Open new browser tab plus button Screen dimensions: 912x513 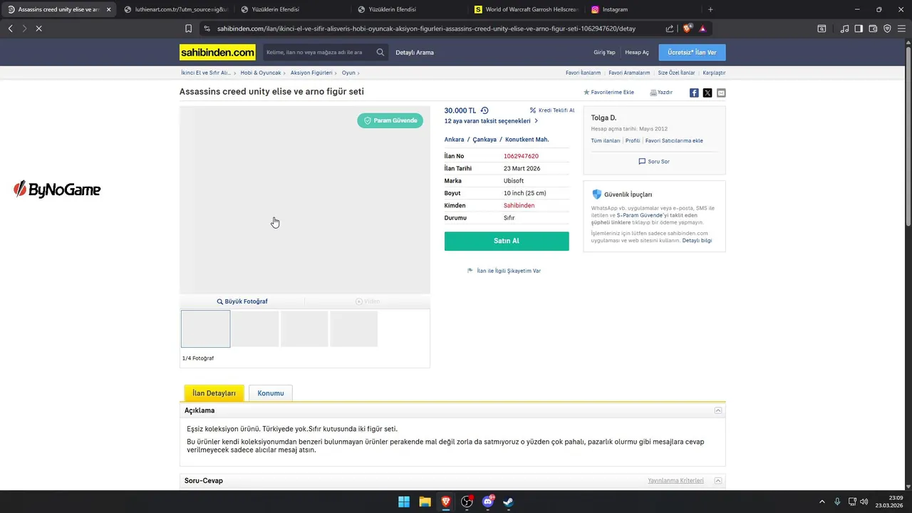[710, 9]
